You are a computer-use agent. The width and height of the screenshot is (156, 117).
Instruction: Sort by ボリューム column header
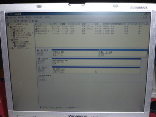[x=42, y=24]
